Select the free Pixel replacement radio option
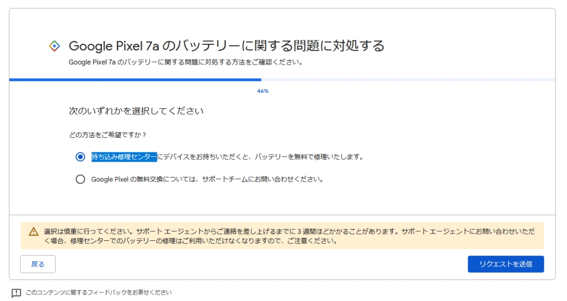567x301 pixels. click(80, 179)
